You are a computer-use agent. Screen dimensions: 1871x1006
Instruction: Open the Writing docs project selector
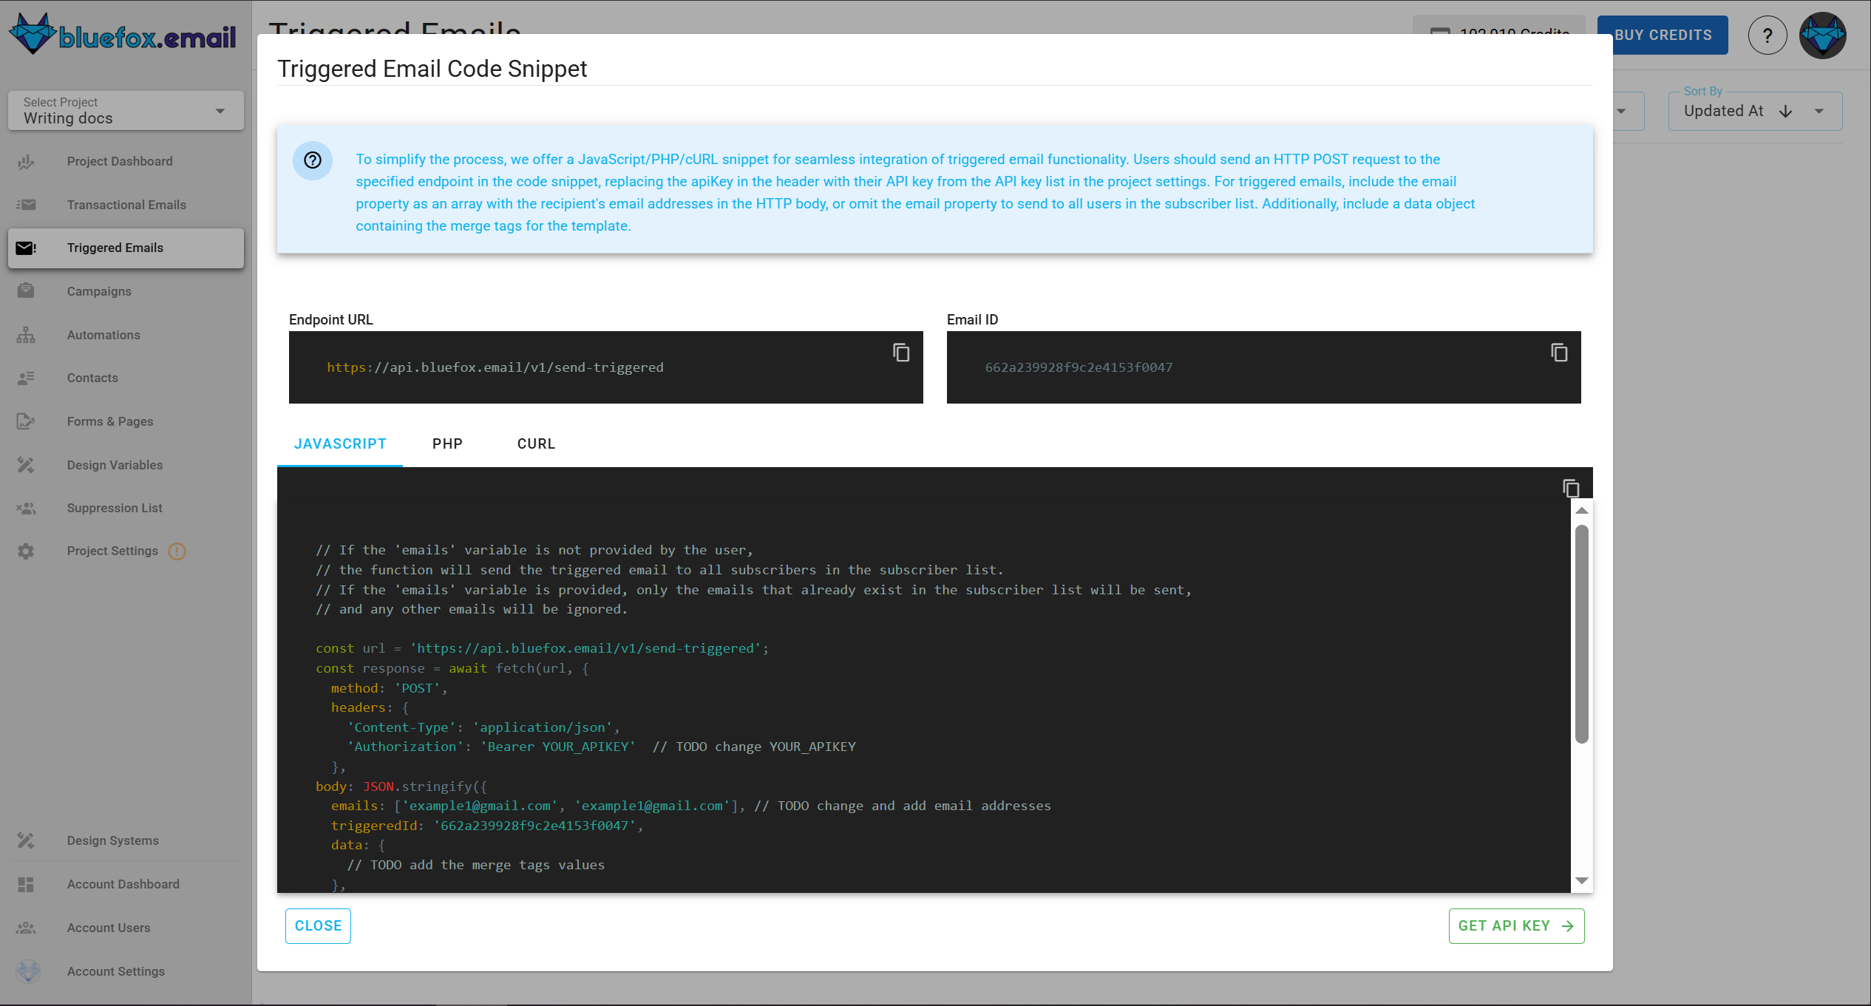125,110
